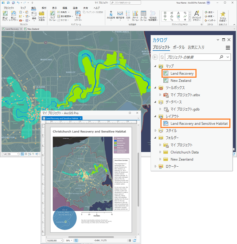Click the Table Frame (テーブルフレーム) icon
Viewport: 237px width, 244px height.
click(143, 13)
